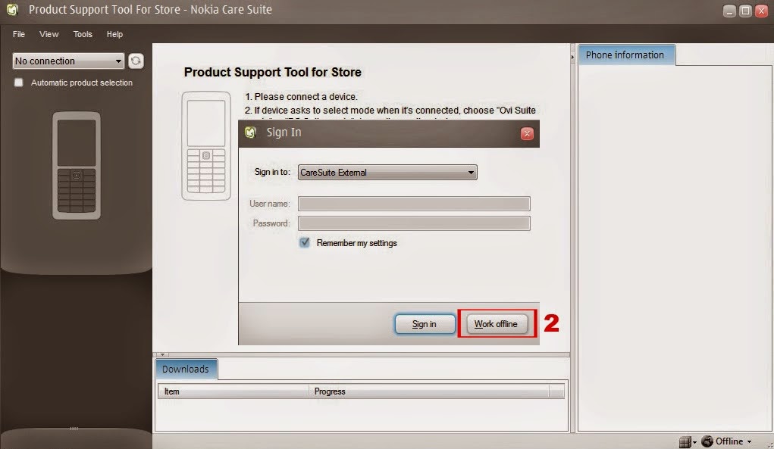Click the status bar grid view icon

click(x=685, y=441)
